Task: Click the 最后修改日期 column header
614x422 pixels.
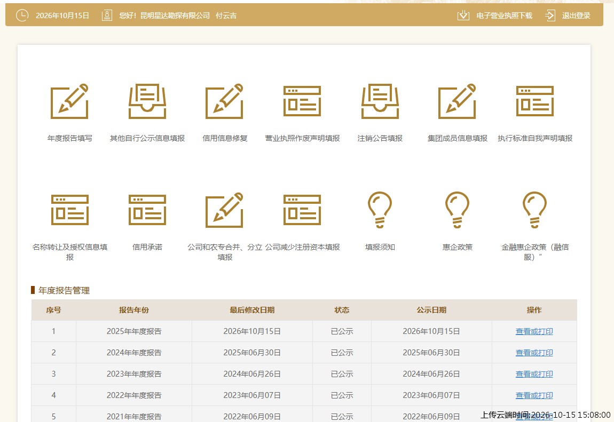Action: [x=252, y=310]
